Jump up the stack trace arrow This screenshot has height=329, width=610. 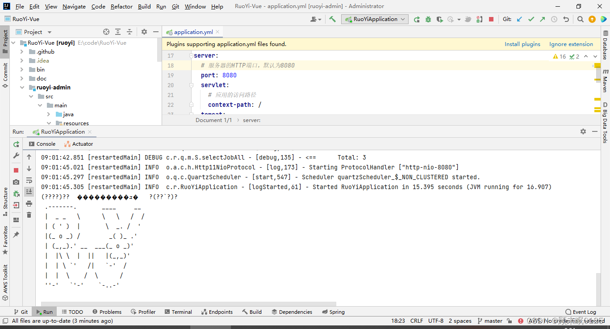(29, 157)
